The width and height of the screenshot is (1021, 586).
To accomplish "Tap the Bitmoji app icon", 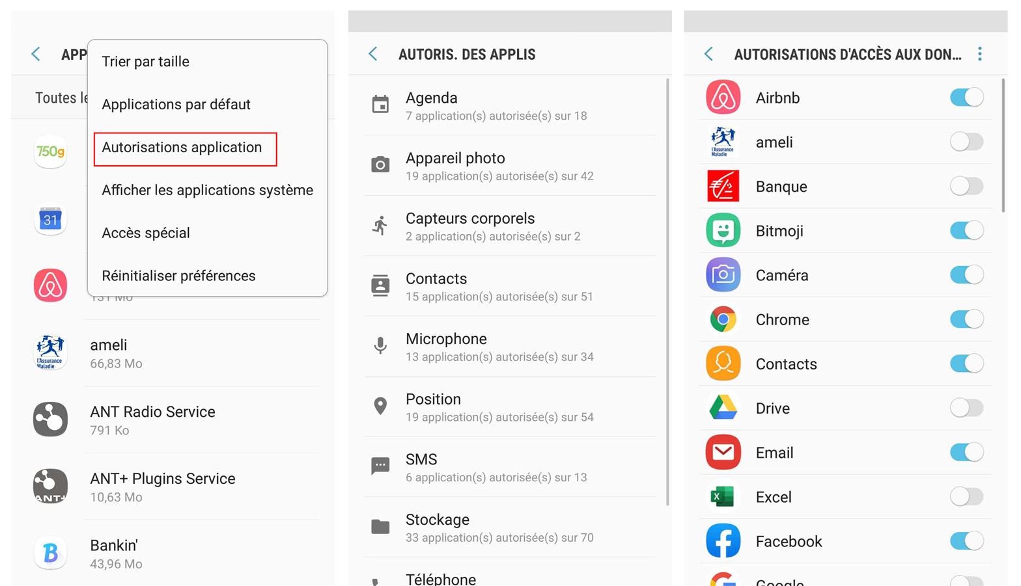I will click(723, 230).
